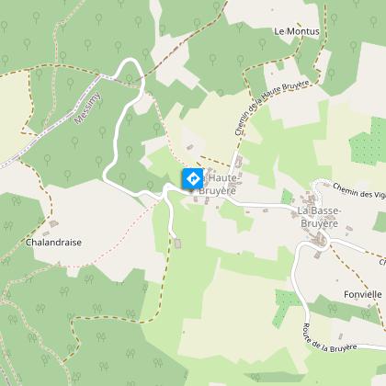Click the dotted orchard patch west of Fonvielle
The width and height of the screenshot is (386, 386).
click(x=285, y=307)
